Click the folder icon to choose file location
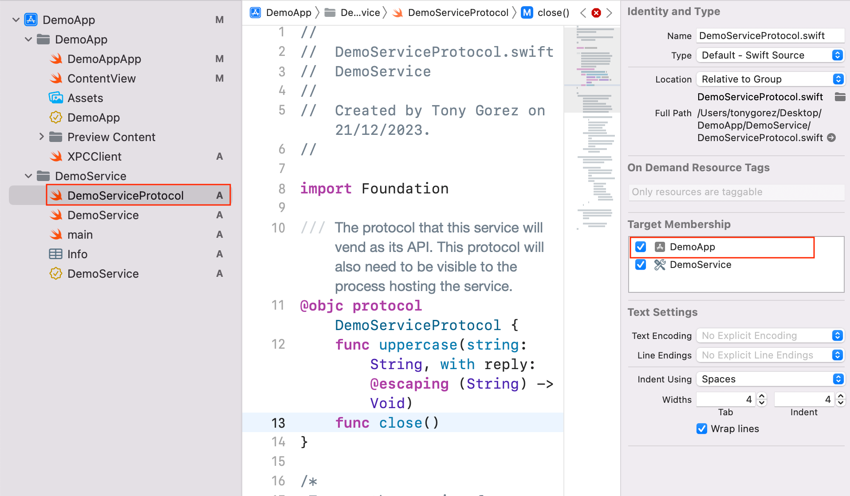 tap(840, 97)
